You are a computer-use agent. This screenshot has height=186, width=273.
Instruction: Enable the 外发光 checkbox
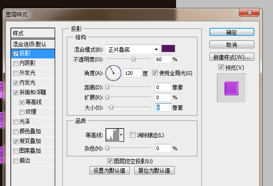tap(16, 73)
